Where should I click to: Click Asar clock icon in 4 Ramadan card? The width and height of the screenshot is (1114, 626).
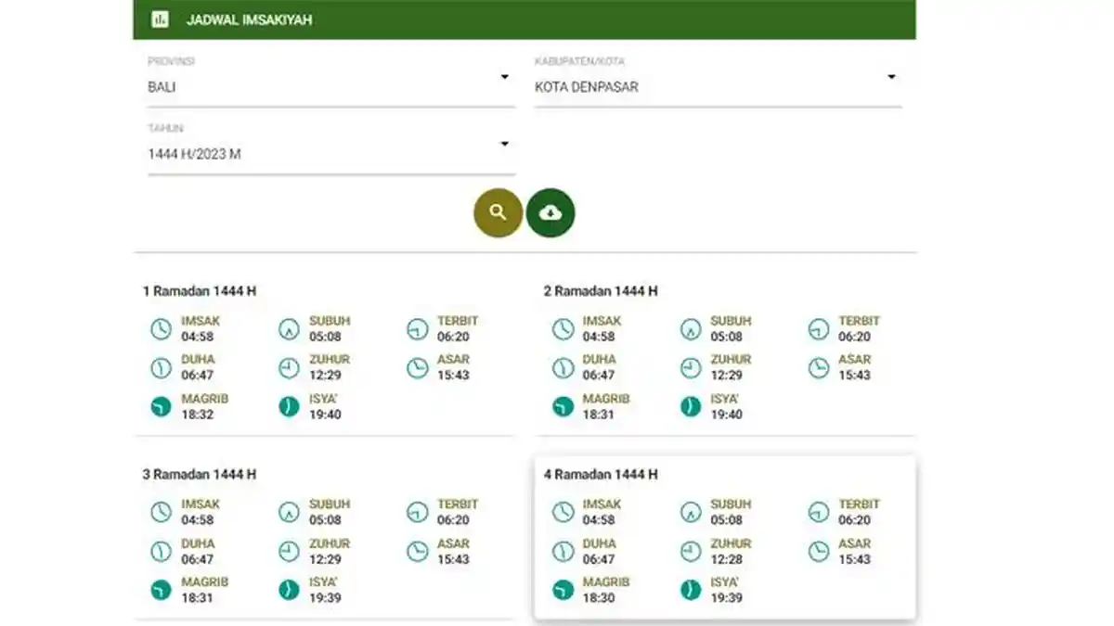pyautogui.click(x=818, y=552)
